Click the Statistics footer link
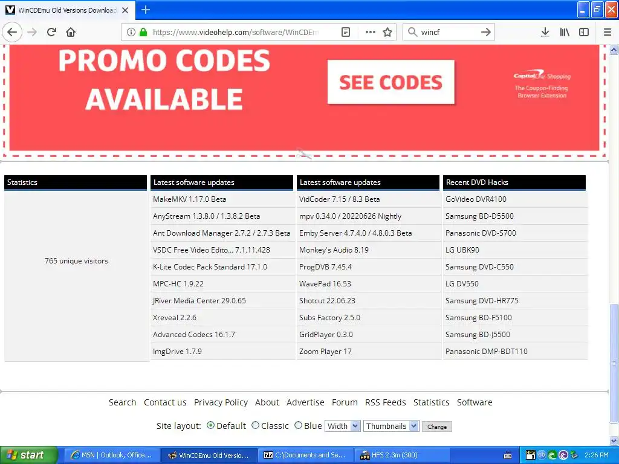This screenshot has width=619, height=464. (x=431, y=402)
